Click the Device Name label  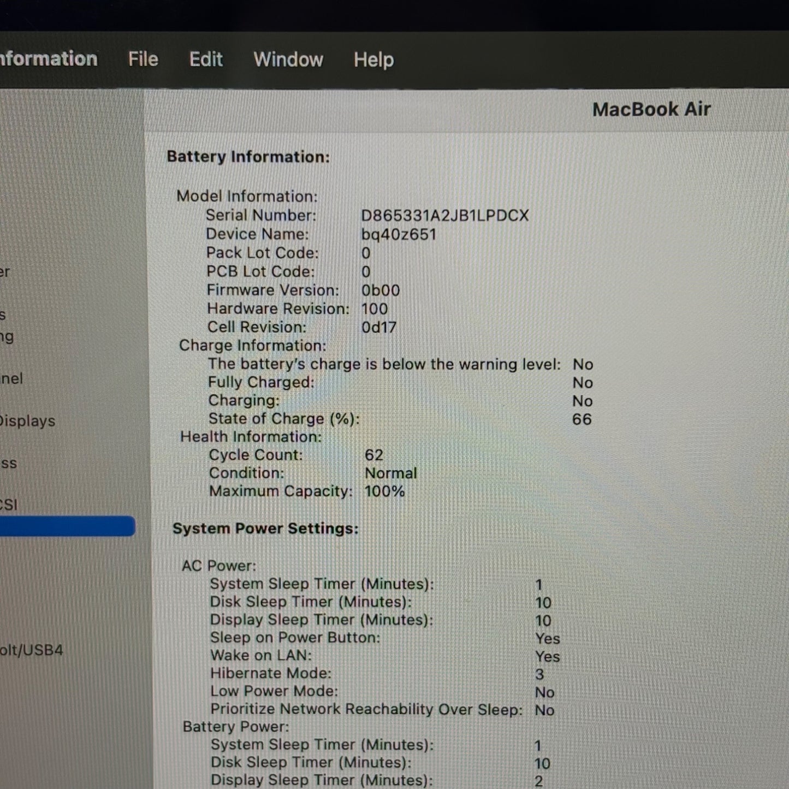pyautogui.click(x=257, y=234)
